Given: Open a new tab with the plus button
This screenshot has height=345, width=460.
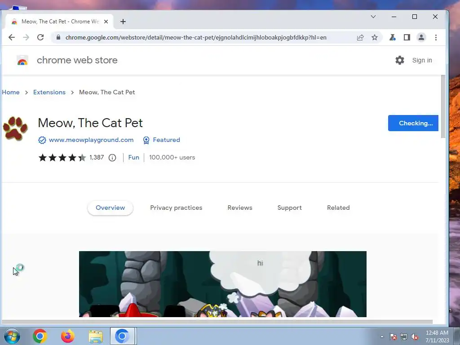Looking at the screenshot, I should 123,22.
